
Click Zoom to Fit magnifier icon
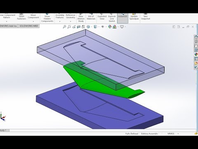(x=64, y=27)
